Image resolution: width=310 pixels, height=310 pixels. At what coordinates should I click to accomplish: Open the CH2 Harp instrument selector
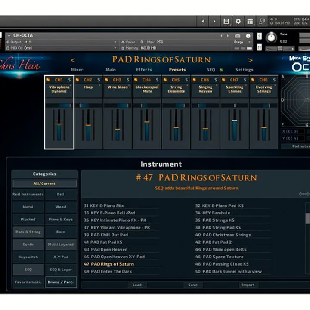click(88, 89)
